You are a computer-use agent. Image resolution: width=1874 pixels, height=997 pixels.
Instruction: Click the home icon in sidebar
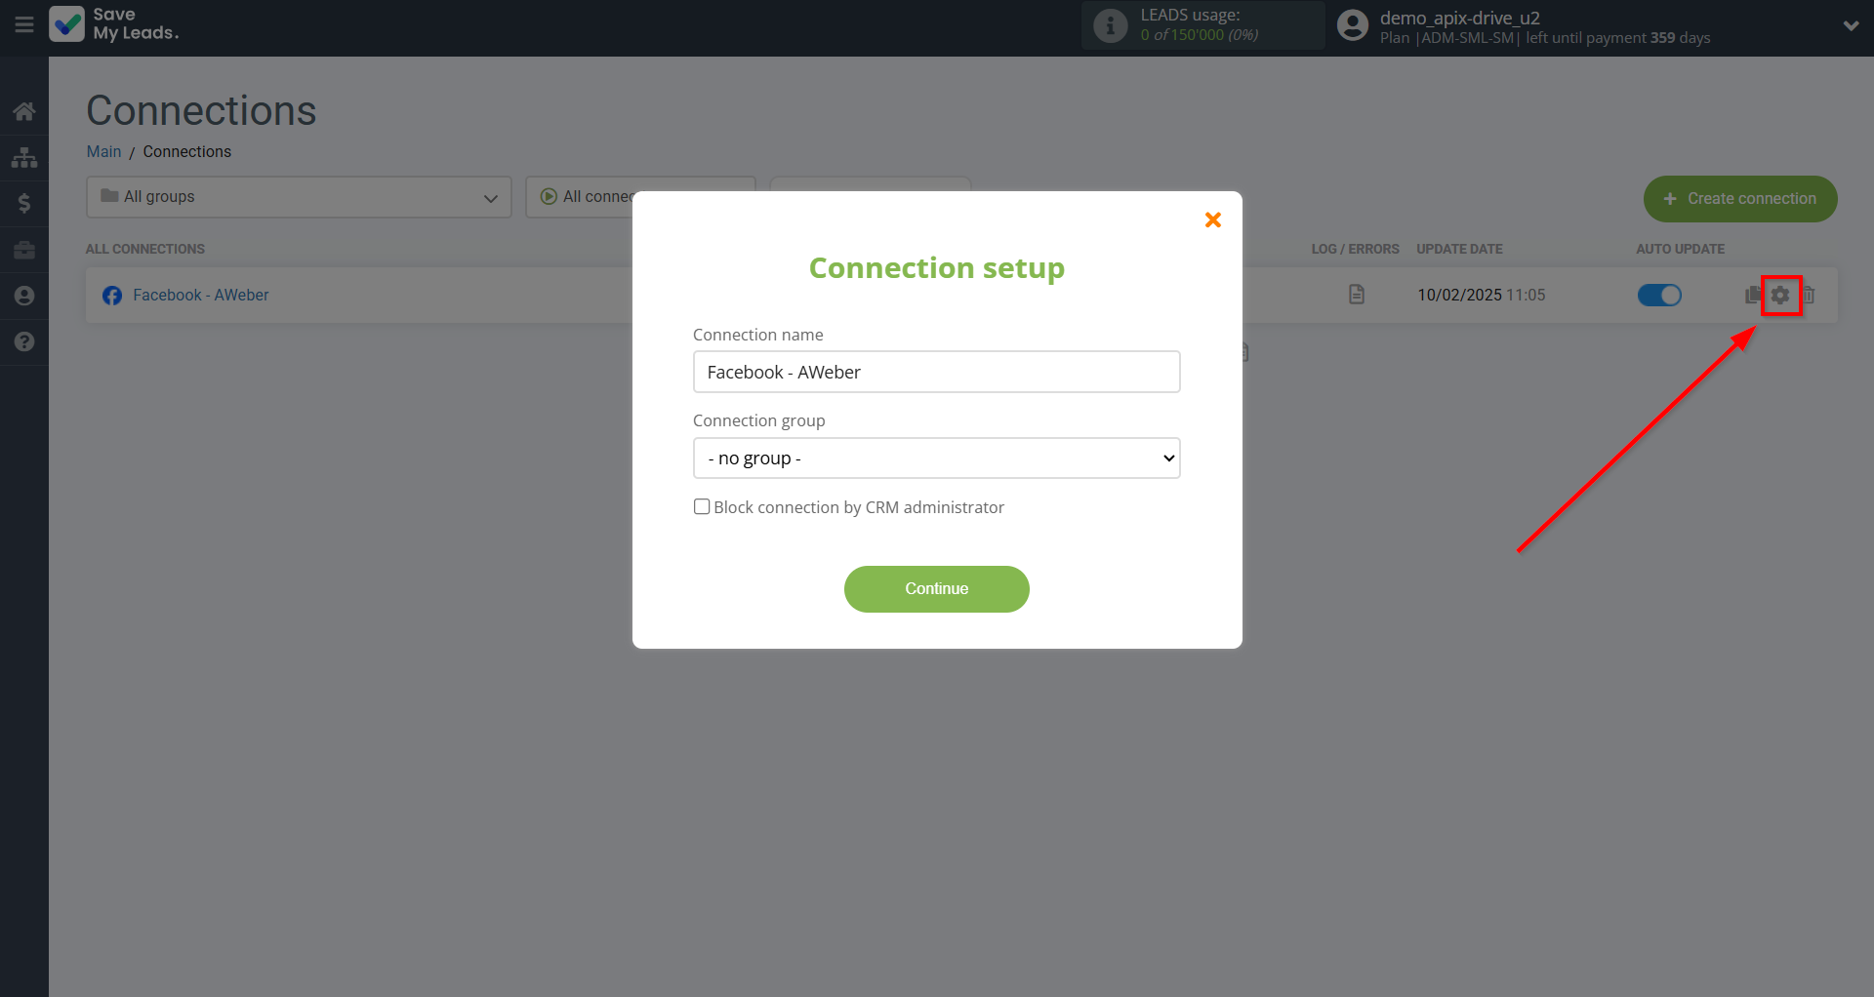(x=24, y=111)
